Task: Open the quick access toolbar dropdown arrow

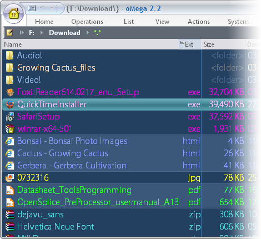Action: [x=52, y=8]
